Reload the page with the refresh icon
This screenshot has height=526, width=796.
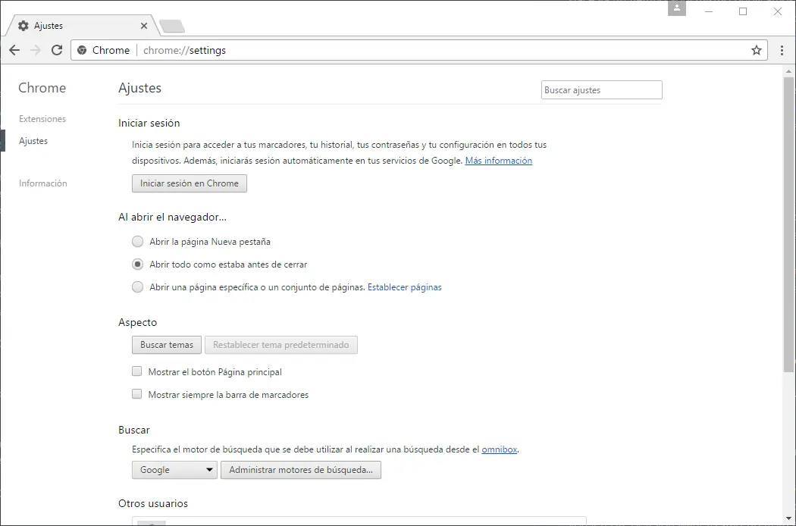[x=57, y=50]
